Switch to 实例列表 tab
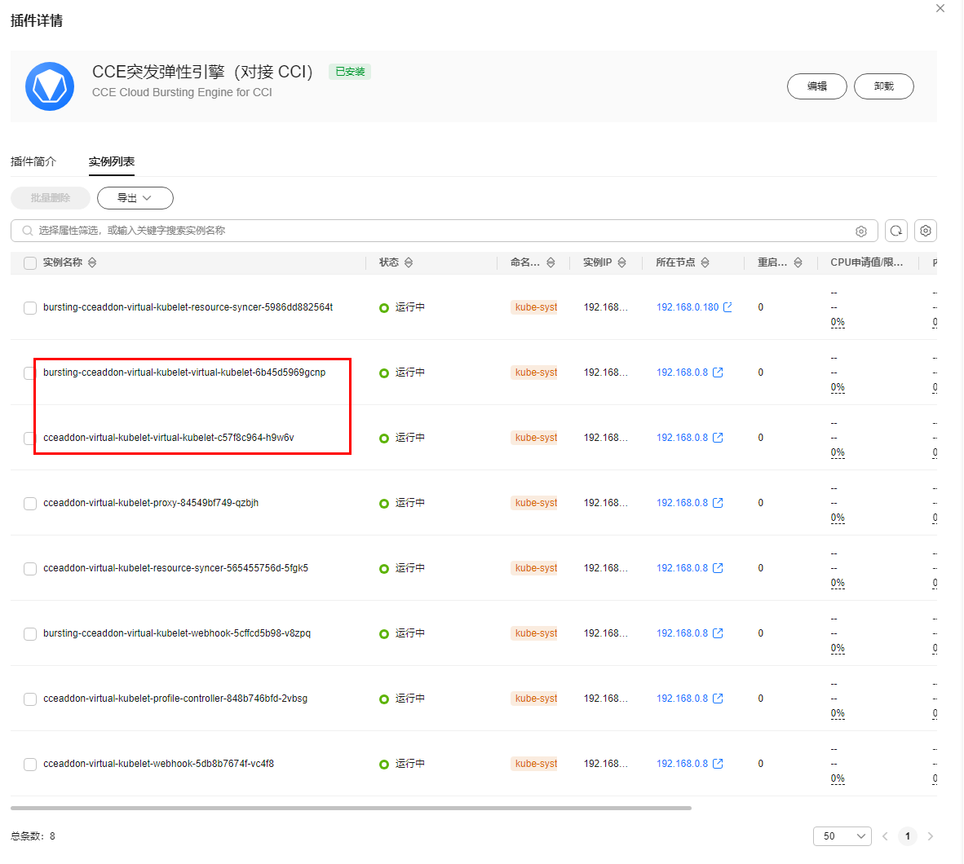This screenshot has height=864, width=964. pyautogui.click(x=111, y=161)
